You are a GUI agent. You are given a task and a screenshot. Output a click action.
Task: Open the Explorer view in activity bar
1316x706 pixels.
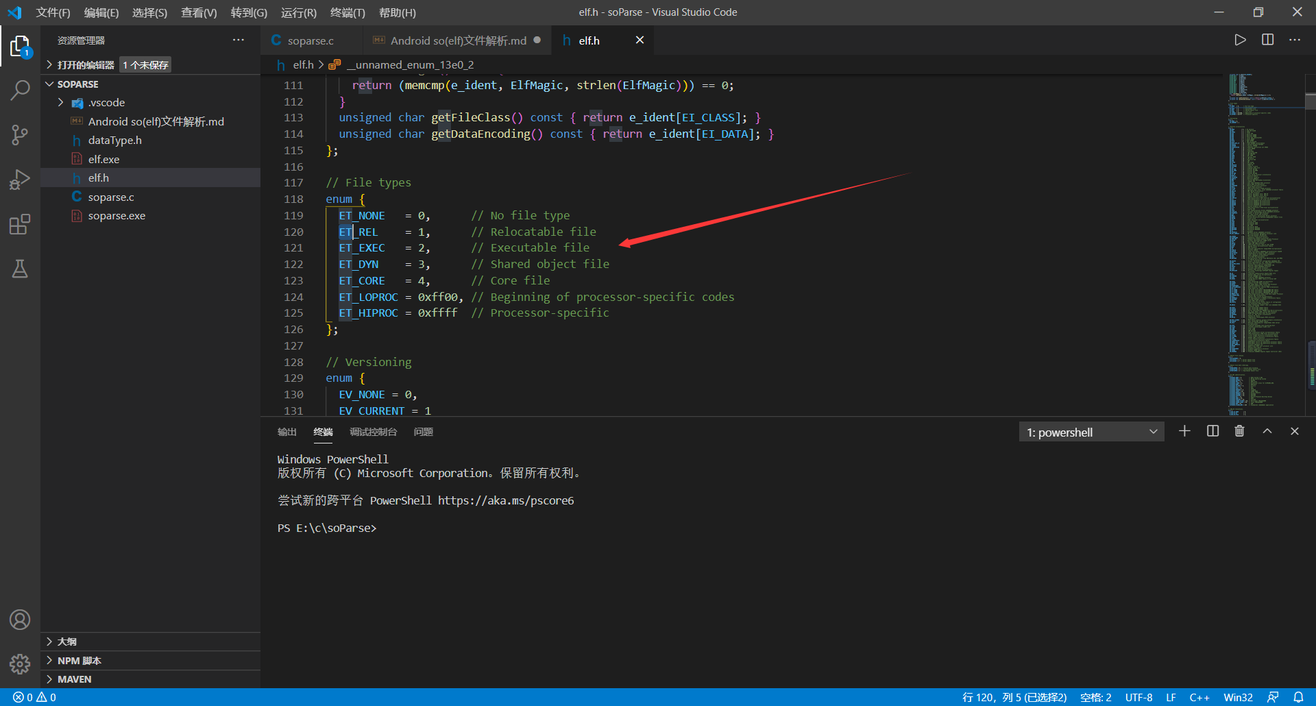(20, 47)
